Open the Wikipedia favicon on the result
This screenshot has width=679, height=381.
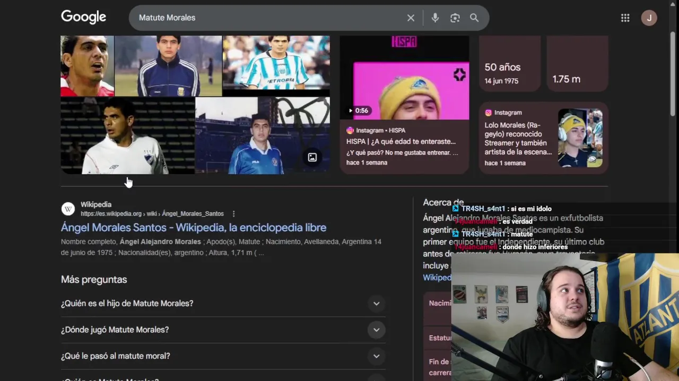pos(68,208)
